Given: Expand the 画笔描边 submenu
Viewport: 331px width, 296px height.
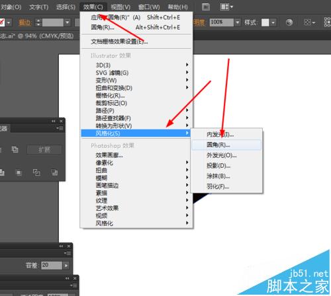Looking at the screenshot, I should (x=136, y=186).
